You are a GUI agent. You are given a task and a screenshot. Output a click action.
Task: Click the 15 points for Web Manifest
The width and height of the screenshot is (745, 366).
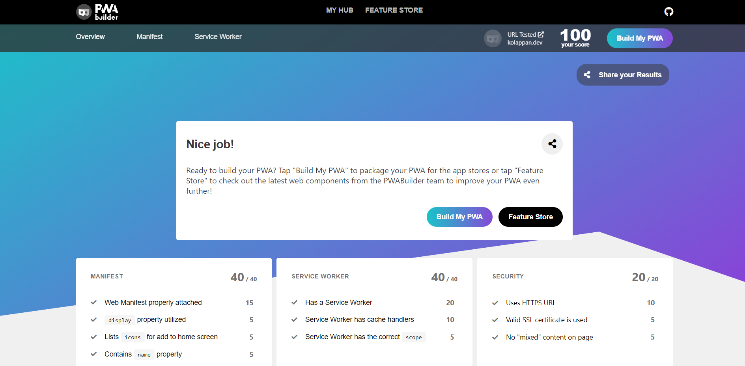tap(250, 303)
